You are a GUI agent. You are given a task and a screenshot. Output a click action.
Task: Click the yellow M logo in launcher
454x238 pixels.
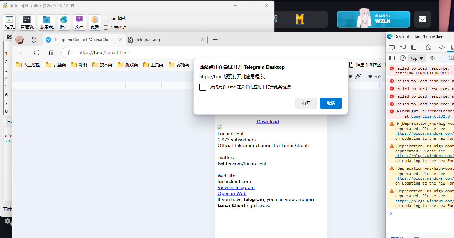pos(300,19)
